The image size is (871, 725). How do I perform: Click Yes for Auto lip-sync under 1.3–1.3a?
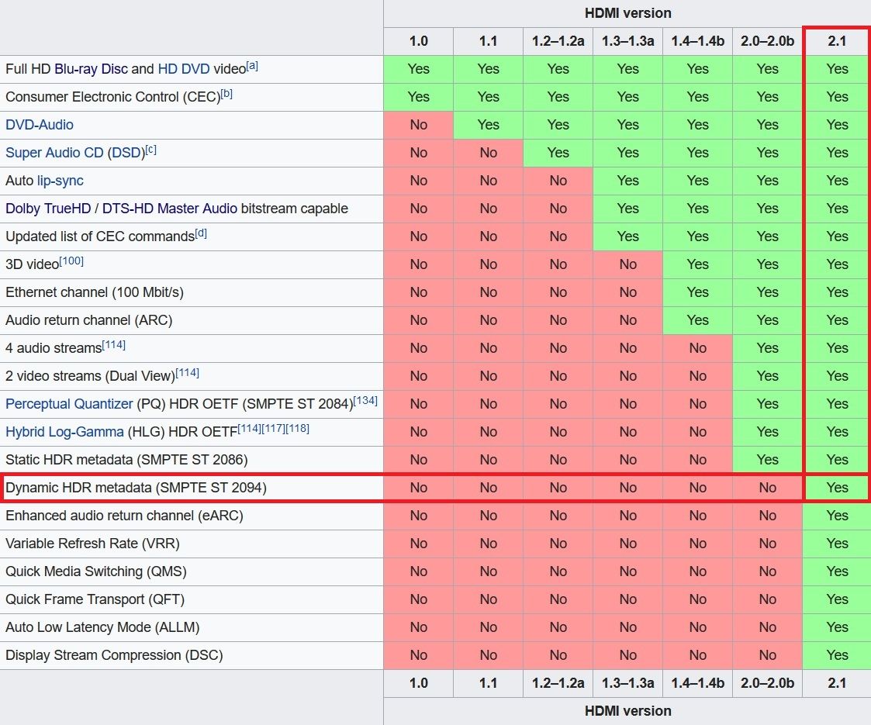tap(627, 181)
